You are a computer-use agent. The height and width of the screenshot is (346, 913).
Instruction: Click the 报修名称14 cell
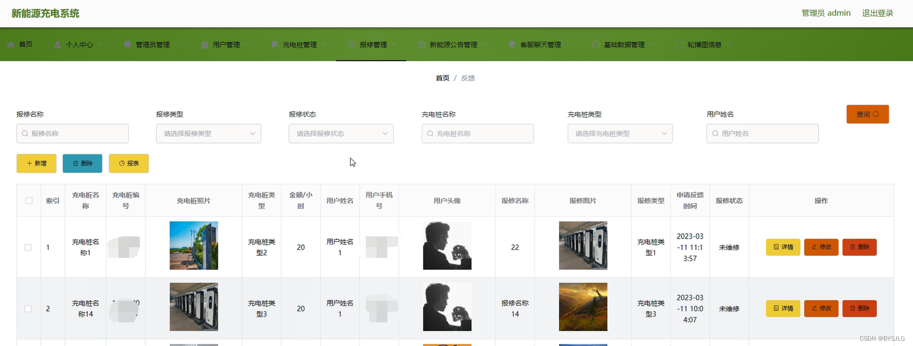515,308
